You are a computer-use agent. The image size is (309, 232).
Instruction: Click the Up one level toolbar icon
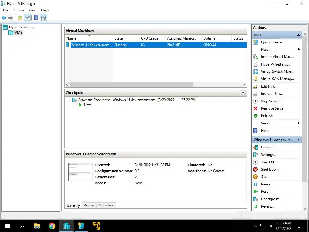[x=20, y=18]
